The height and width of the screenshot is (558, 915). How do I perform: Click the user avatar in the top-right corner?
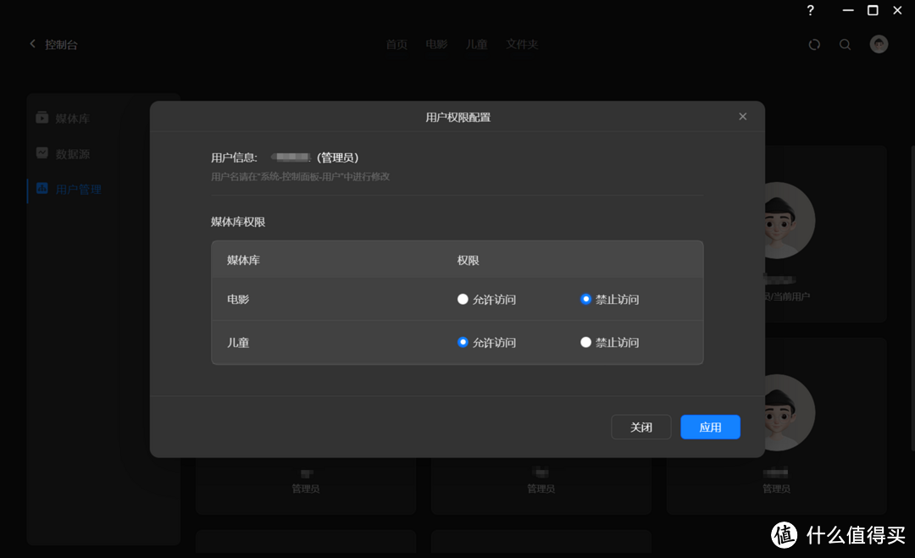click(879, 43)
